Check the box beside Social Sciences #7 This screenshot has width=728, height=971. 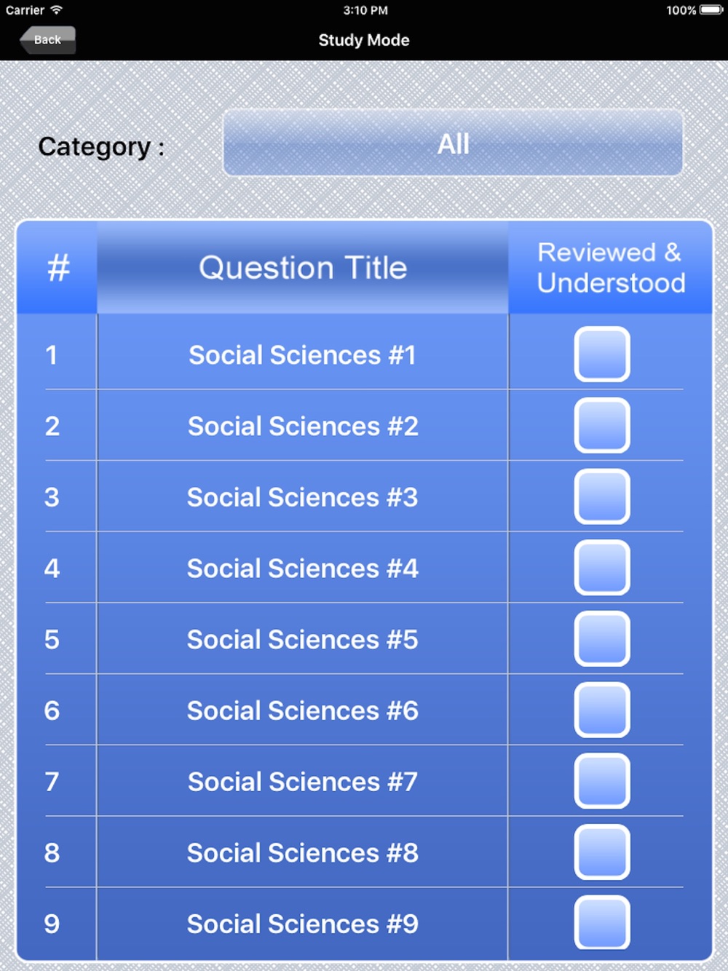point(602,781)
